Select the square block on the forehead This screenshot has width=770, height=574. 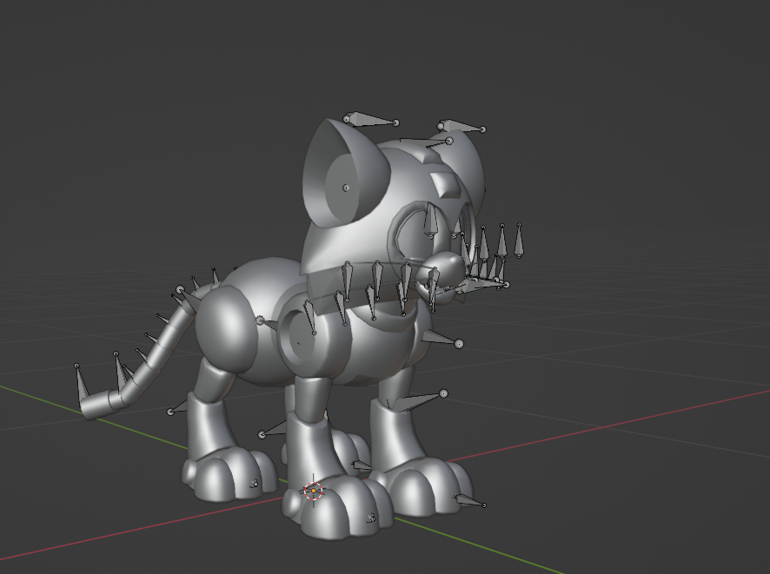[x=446, y=183]
